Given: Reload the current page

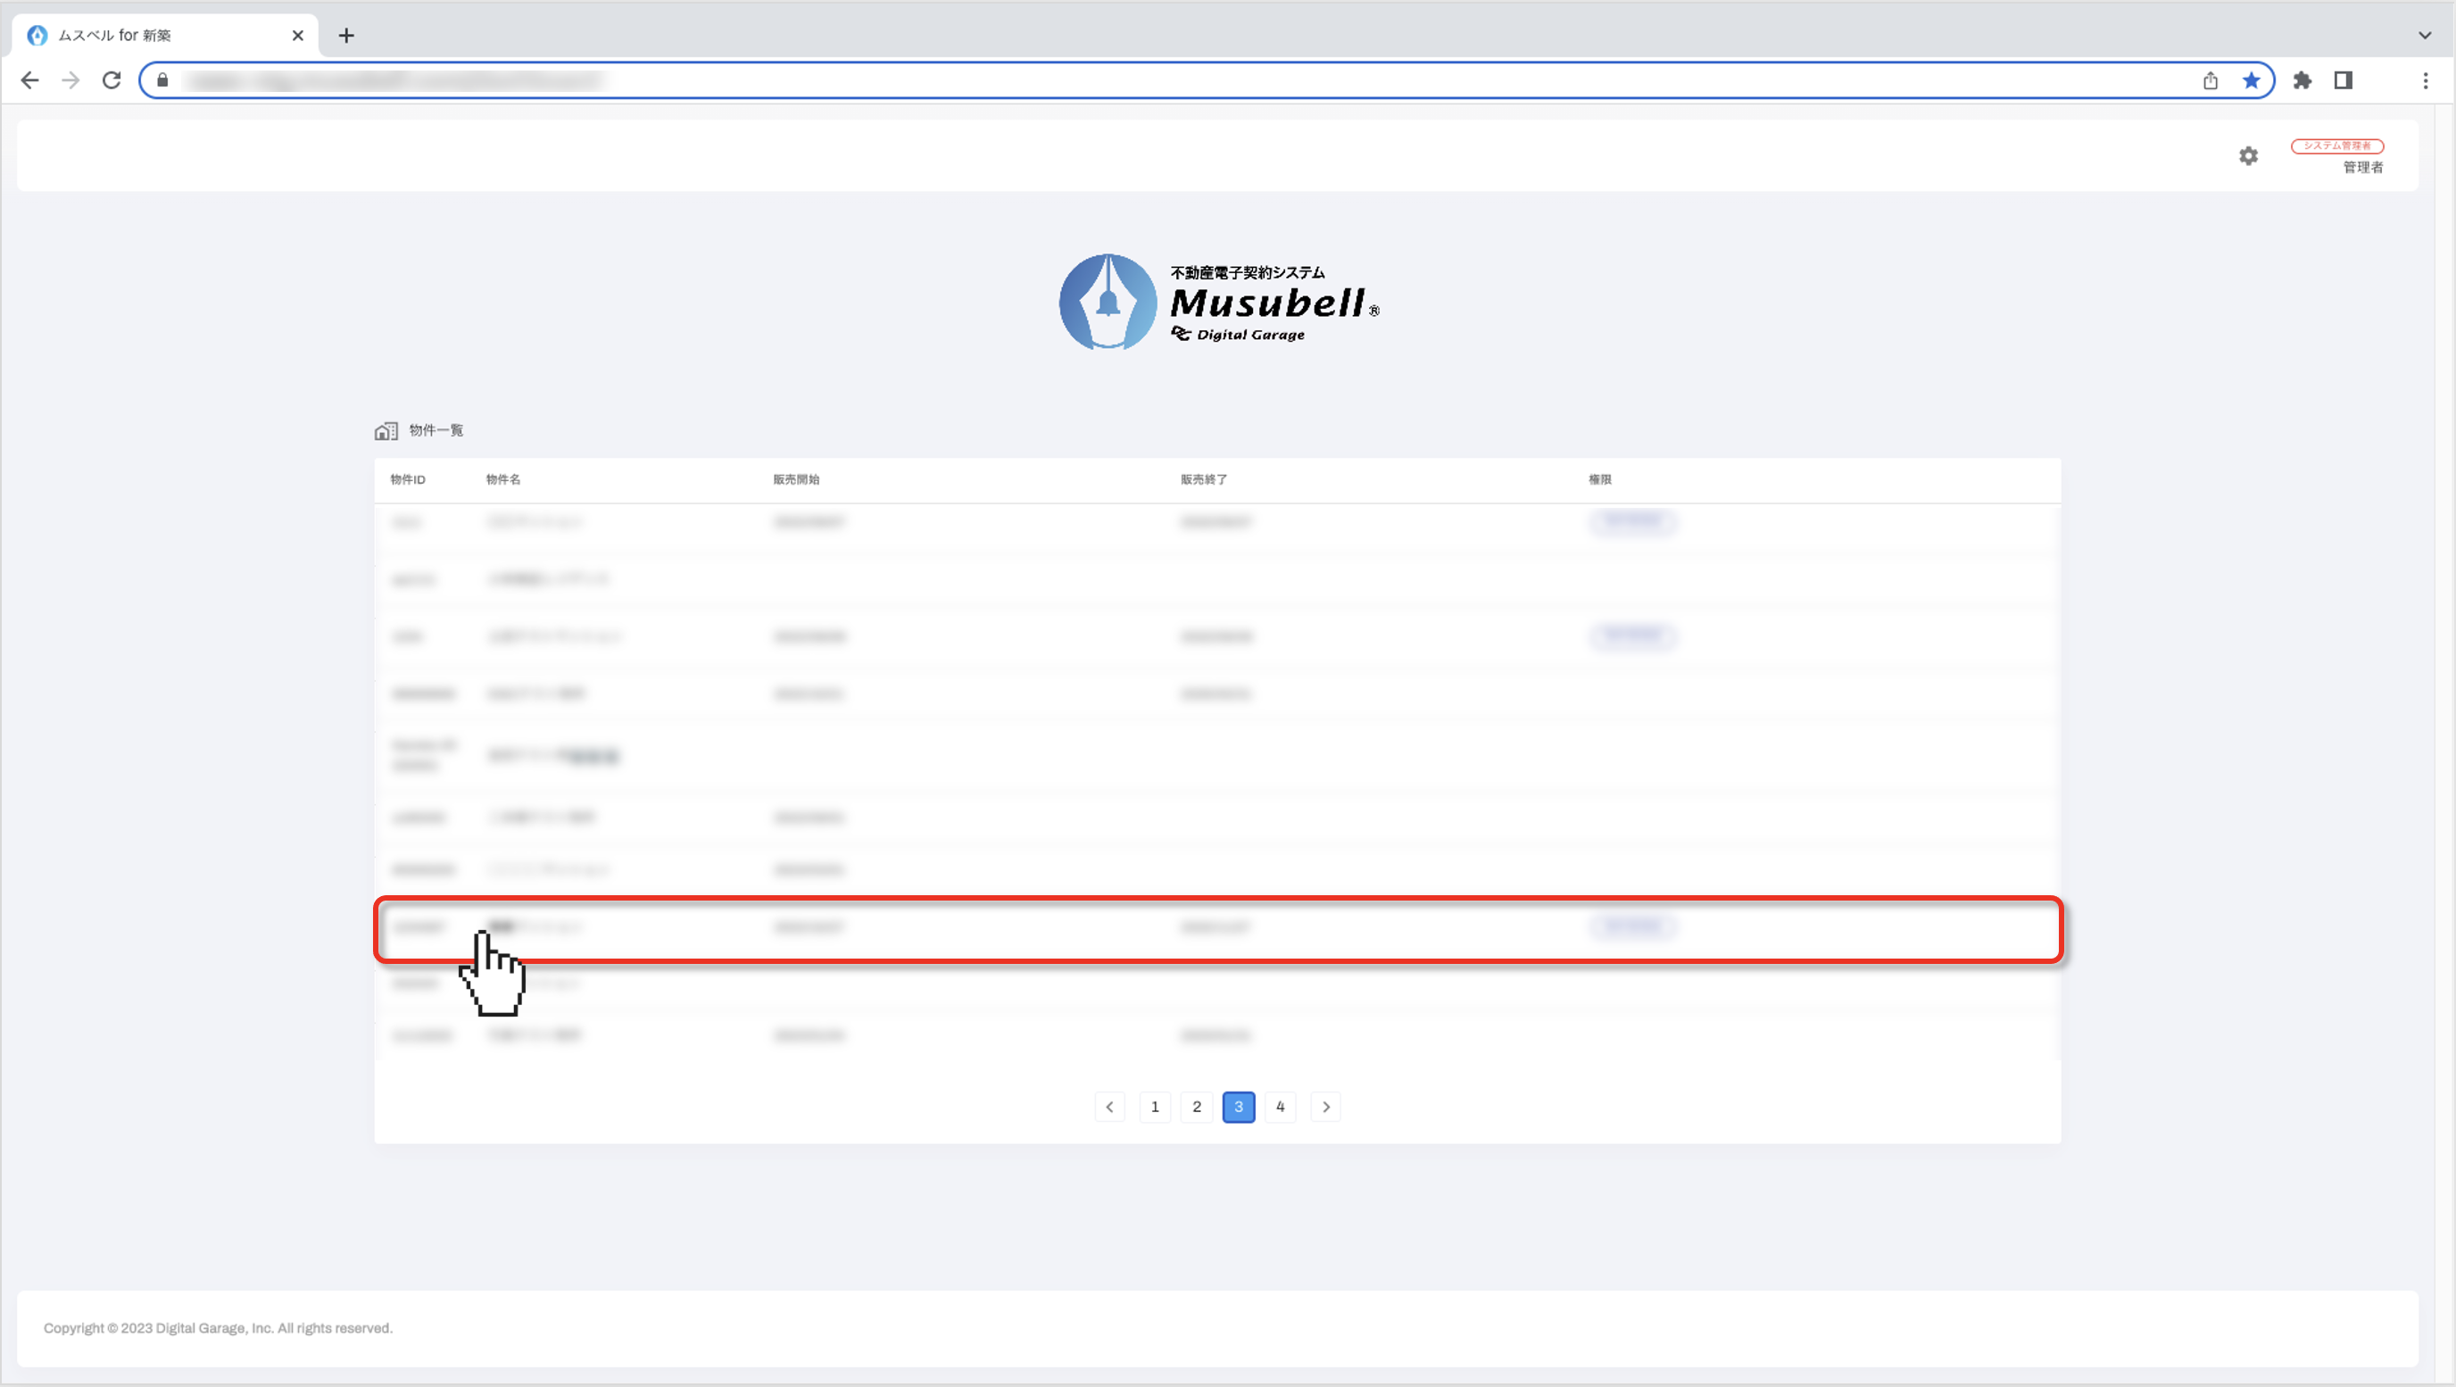Looking at the screenshot, I should pos(112,80).
